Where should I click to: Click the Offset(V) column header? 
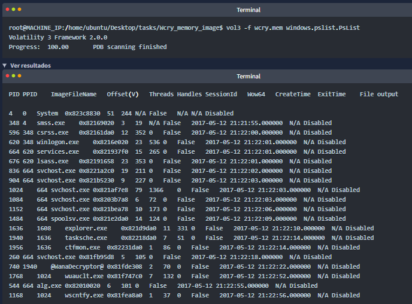coord(123,94)
